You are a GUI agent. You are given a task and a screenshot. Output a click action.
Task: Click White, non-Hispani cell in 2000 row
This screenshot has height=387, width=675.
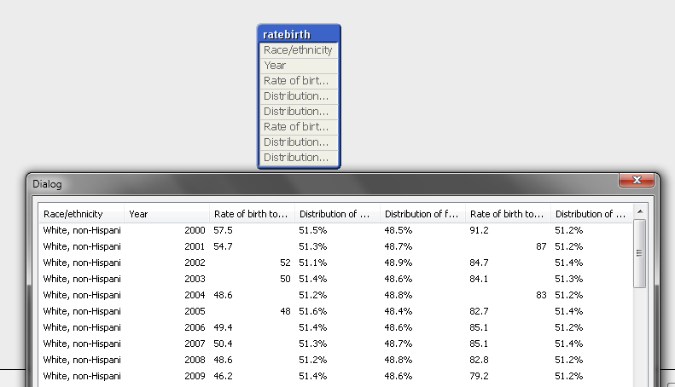82,230
